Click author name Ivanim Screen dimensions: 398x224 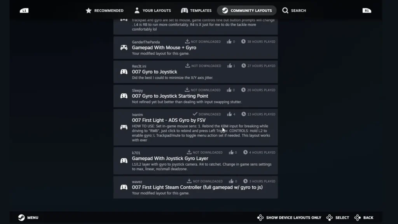137,115
